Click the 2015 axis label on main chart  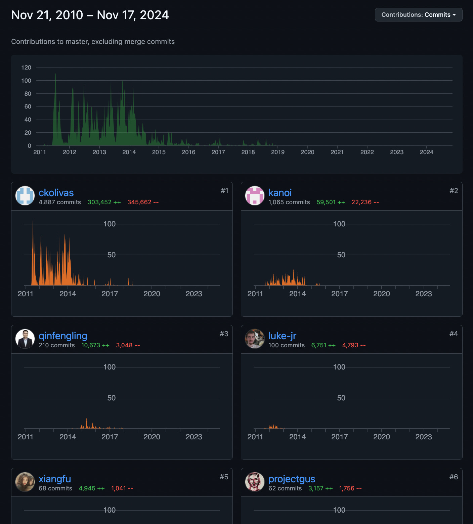pos(159,152)
